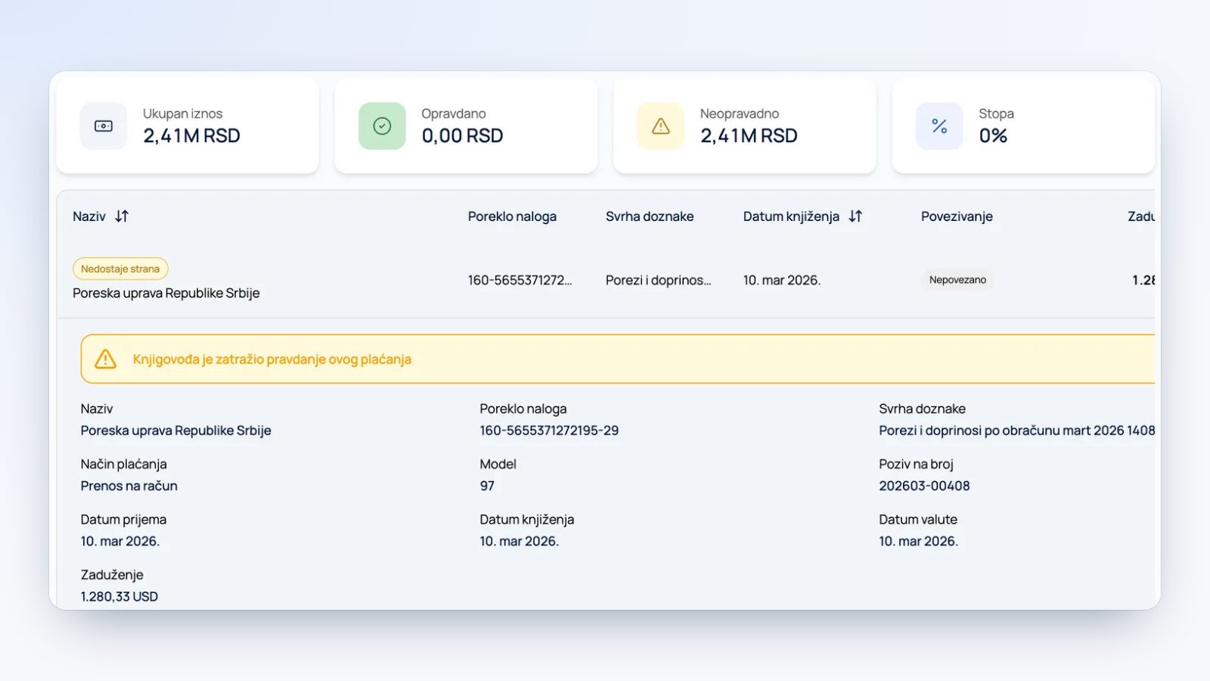Click the warning triangle icon beside Neopravadno
This screenshot has height=681, width=1210.
[x=661, y=126]
